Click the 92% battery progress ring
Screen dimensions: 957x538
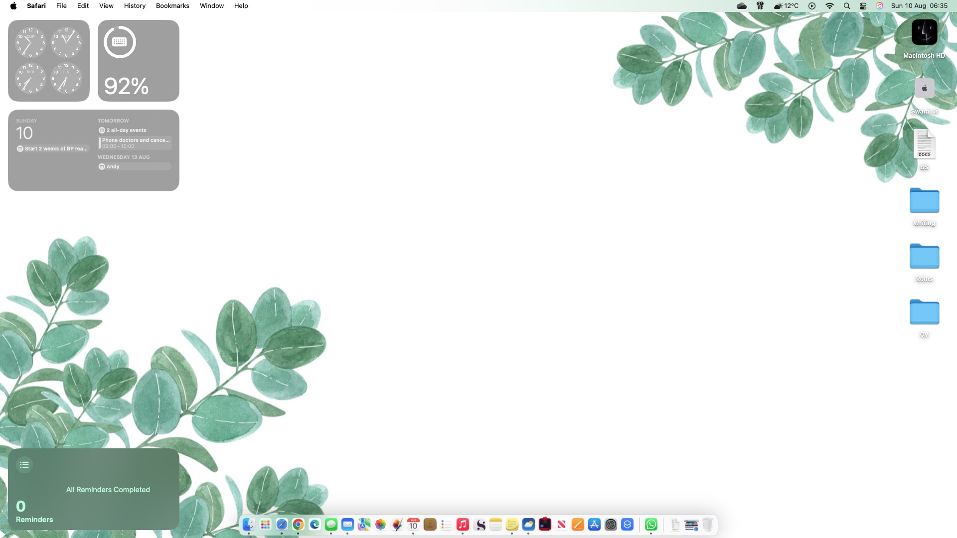(119, 43)
